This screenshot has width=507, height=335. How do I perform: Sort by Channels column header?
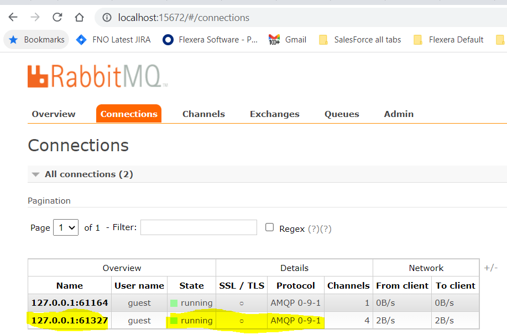pos(348,286)
